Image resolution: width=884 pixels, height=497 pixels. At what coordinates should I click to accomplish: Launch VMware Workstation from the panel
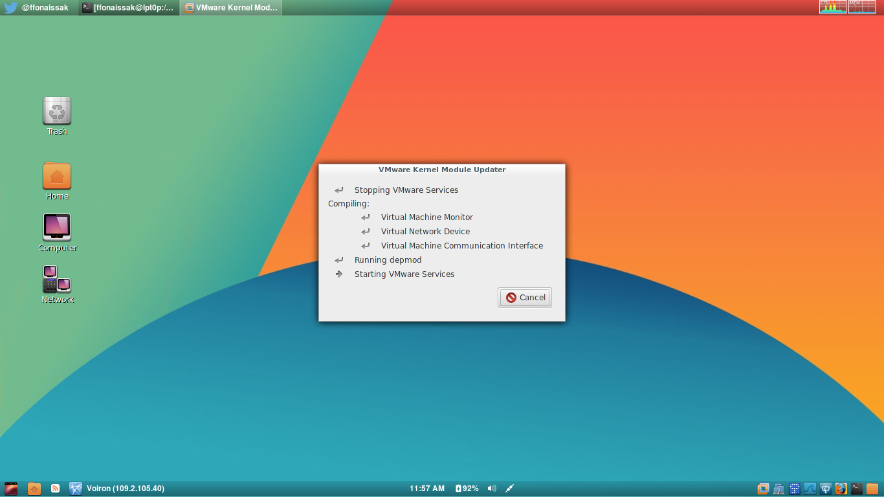click(763, 489)
